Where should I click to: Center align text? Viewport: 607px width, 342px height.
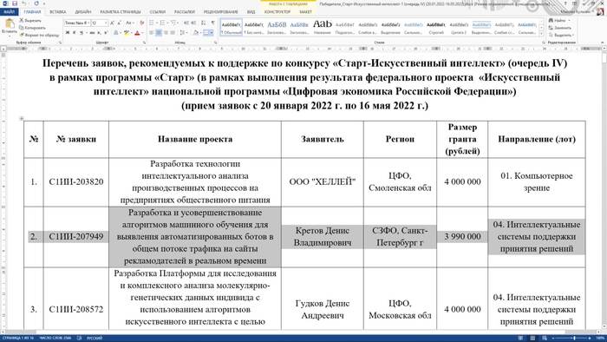159,33
